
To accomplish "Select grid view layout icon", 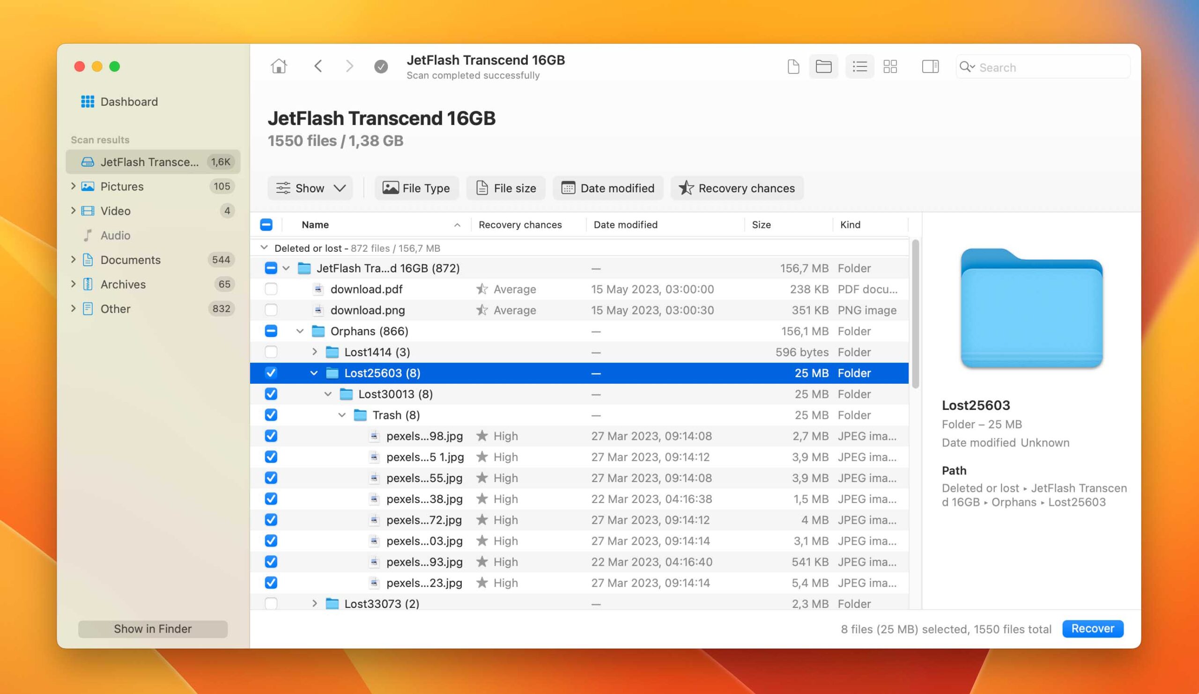I will coord(890,66).
